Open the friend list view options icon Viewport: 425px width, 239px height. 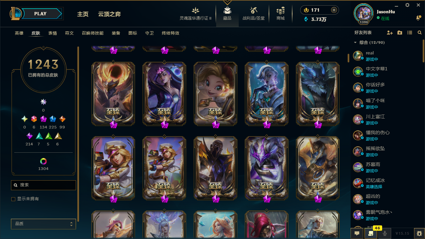click(x=410, y=33)
